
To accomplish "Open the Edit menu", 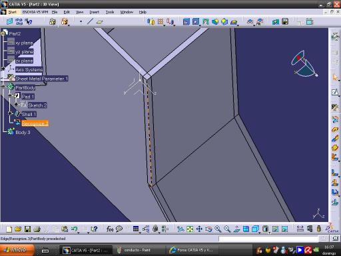I will [67, 12].
